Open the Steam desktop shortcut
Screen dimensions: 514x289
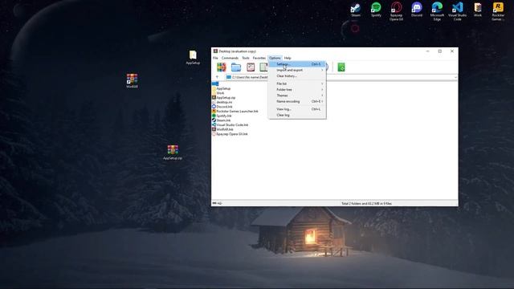(356, 10)
